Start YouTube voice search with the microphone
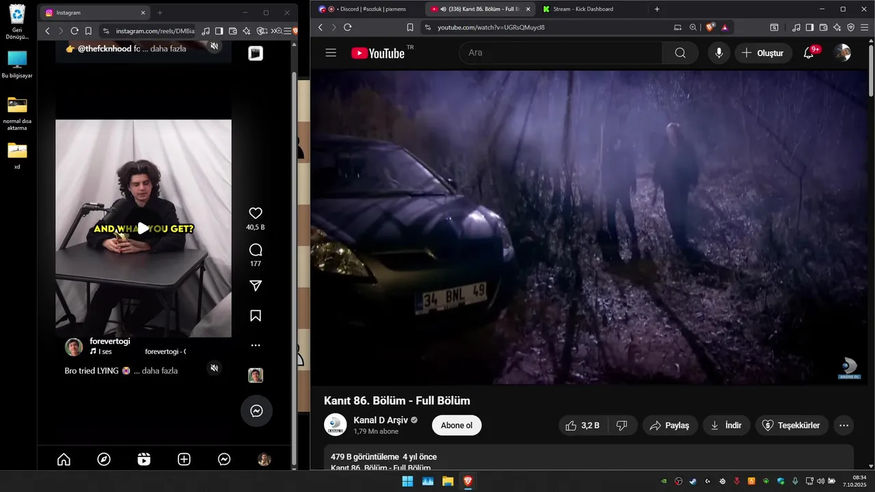The image size is (875, 492). point(718,53)
